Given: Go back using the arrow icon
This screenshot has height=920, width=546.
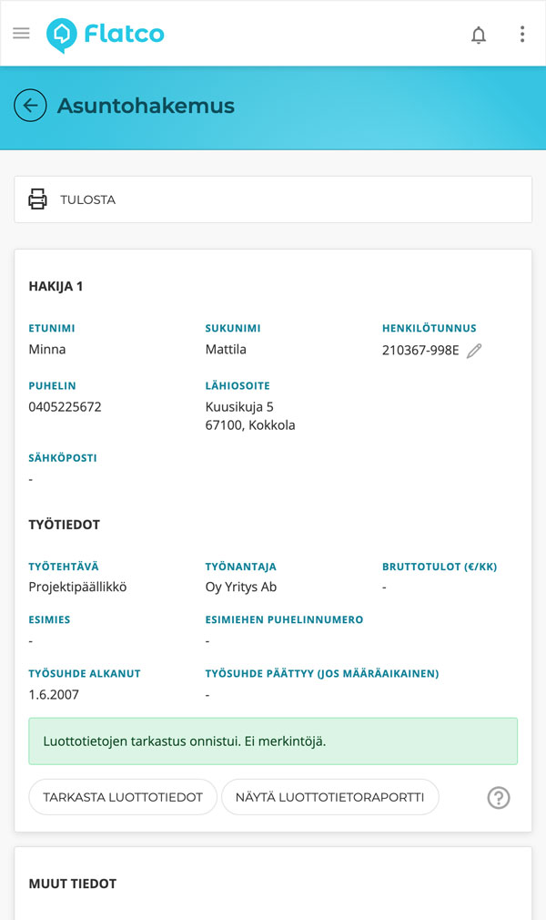Looking at the screenshot, I should coord(30,106).
